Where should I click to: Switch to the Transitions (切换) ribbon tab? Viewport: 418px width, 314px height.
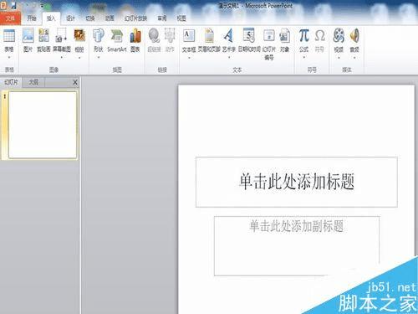coord(90,18)
